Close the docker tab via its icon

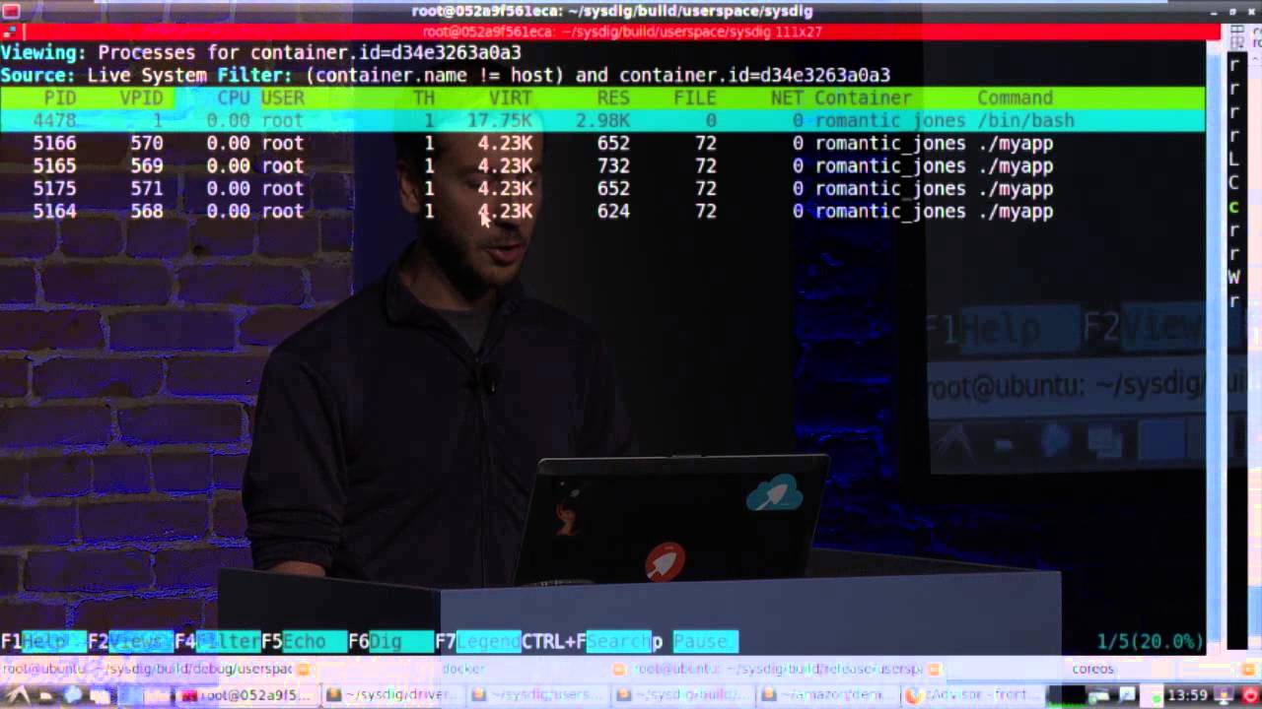pyautogui.click(x=618, y=669)
